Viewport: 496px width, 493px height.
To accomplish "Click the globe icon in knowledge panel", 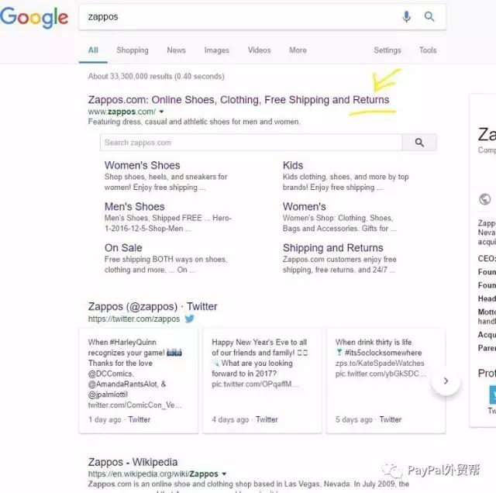I will pos(484,199).
